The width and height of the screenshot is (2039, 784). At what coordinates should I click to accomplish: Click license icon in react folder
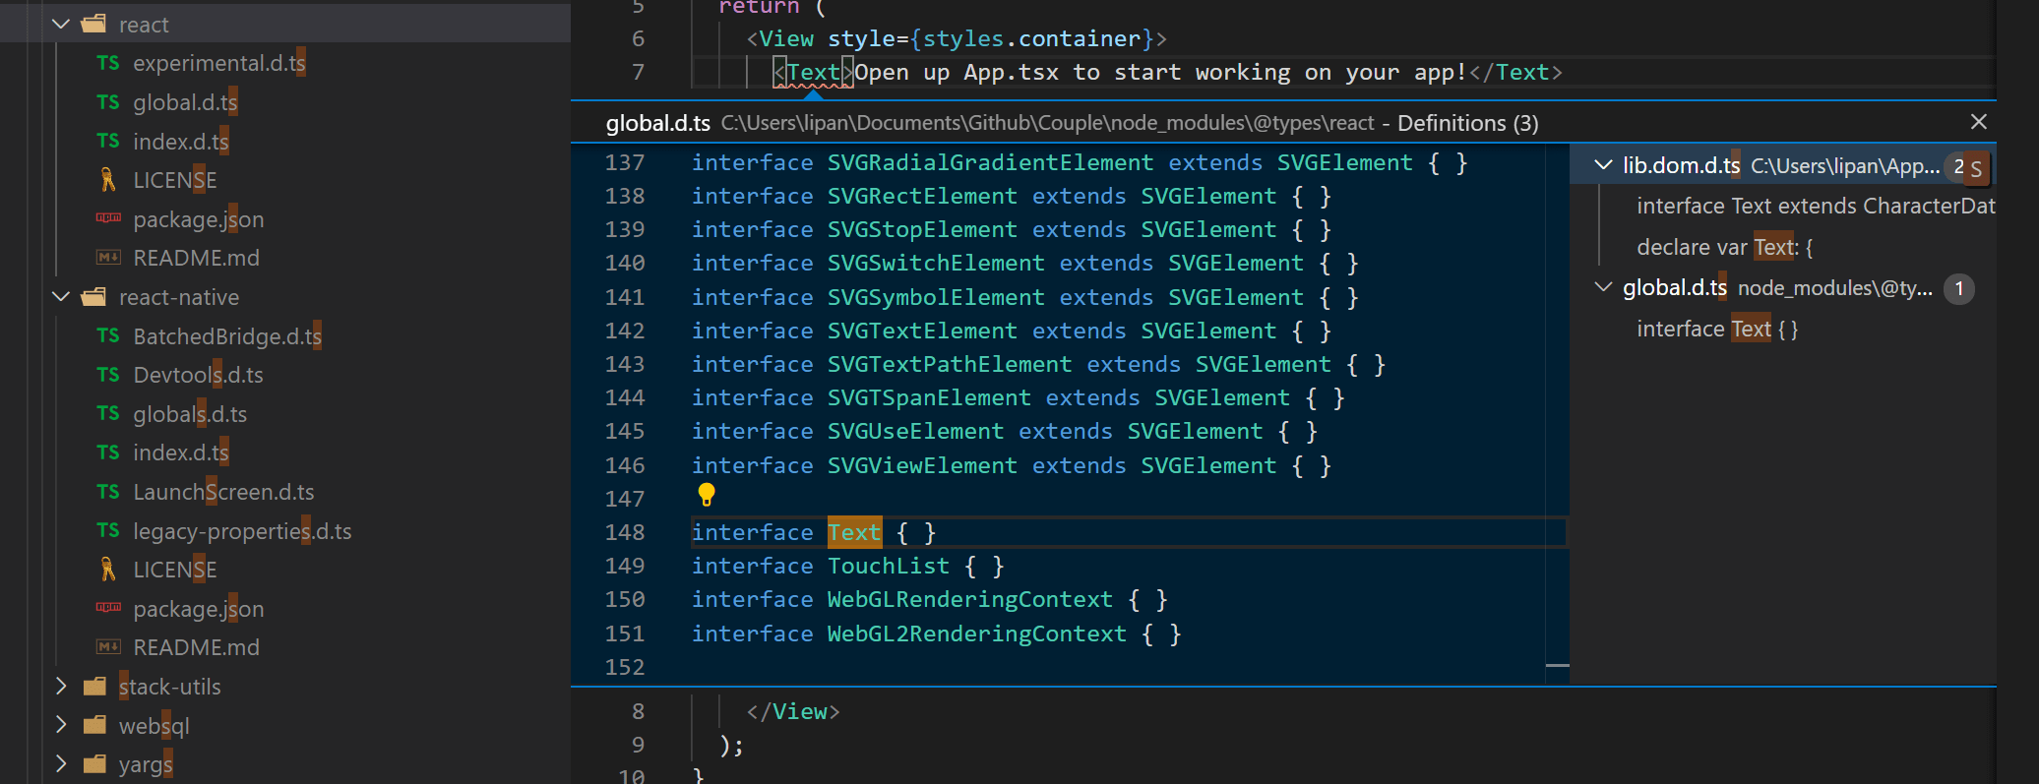[x=108, y=180]
